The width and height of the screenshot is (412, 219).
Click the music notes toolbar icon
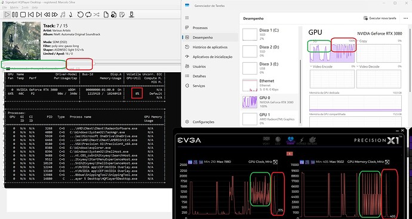click(63, 15)
